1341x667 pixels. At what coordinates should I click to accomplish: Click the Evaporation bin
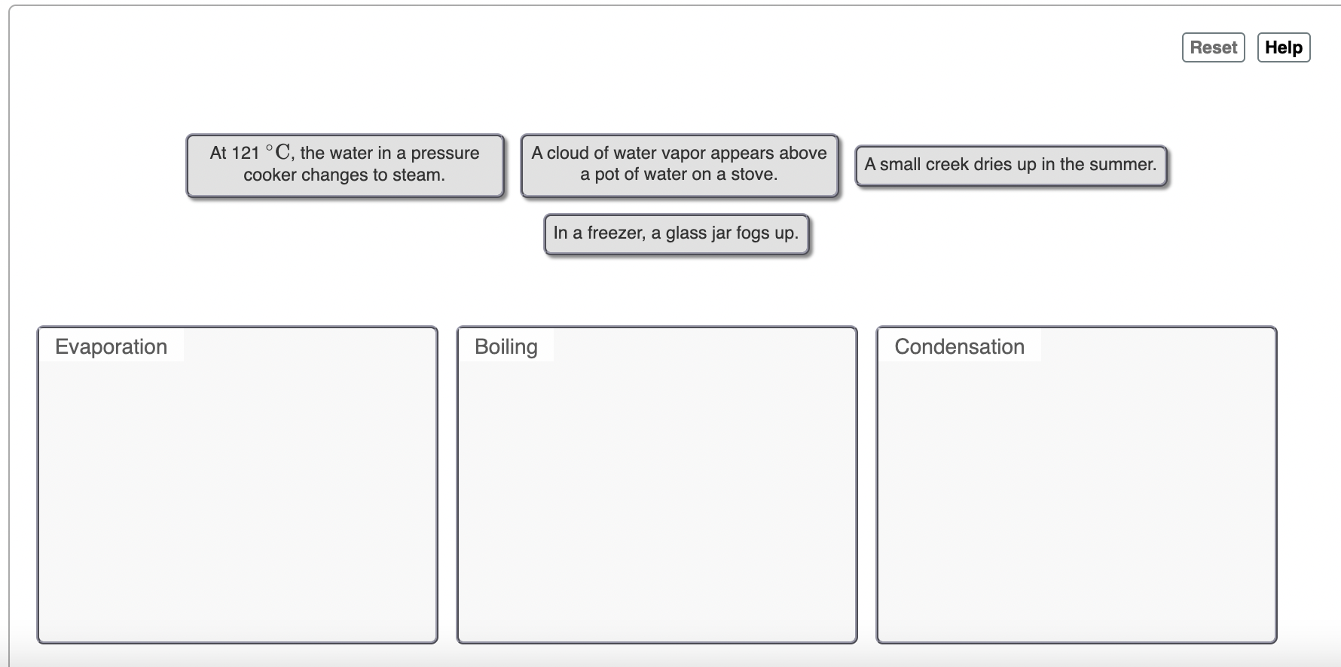pos(237,482)
